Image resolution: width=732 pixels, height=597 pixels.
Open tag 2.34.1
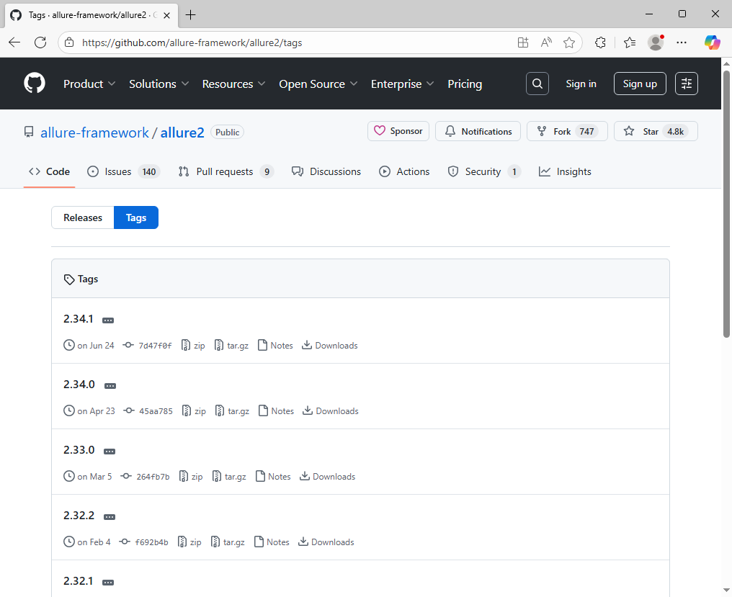point(79,319)
